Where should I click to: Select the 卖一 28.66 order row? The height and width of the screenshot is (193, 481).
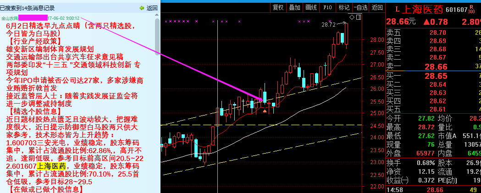(x=433, y=66)
